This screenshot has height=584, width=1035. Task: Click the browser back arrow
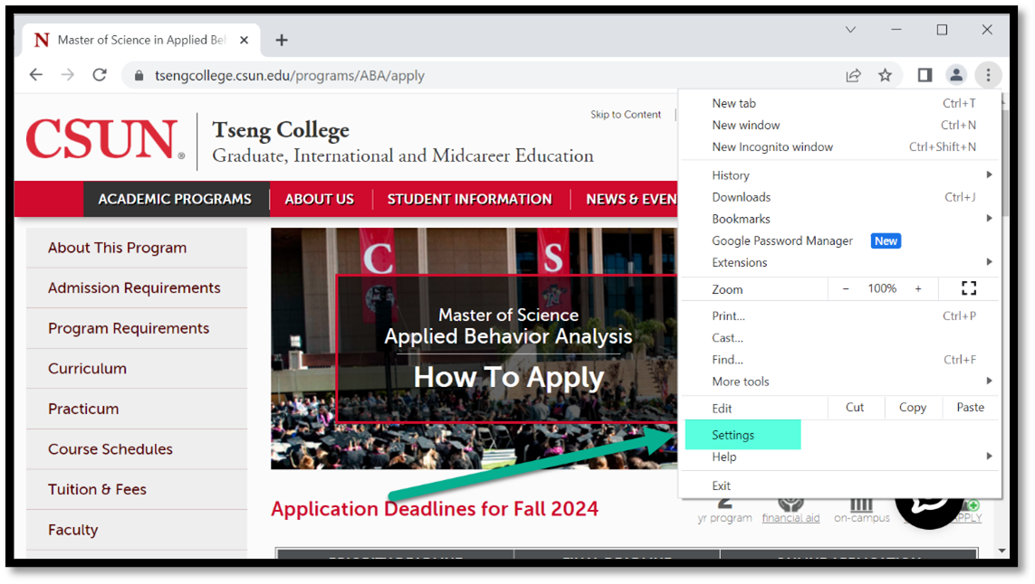pos(36,75)
